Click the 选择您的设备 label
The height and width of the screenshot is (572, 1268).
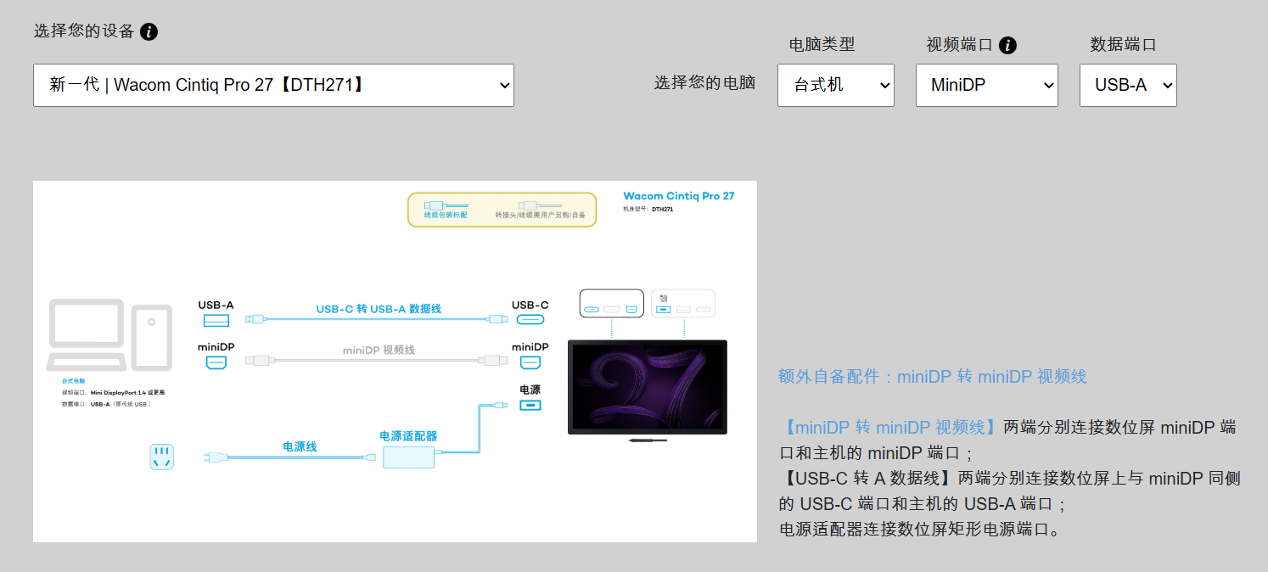[x=84, y=31]
